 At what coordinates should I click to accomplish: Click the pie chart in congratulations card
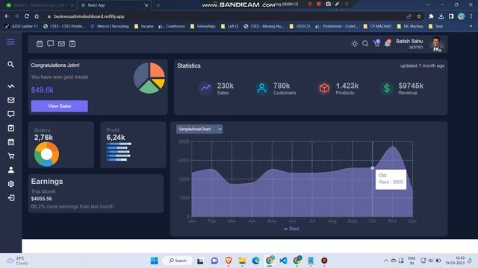click(149, 78)
